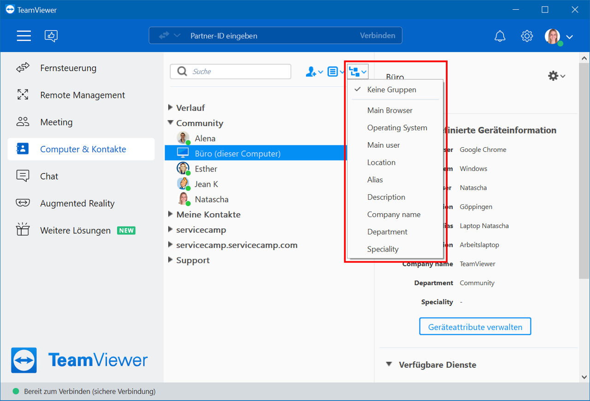
Task: Group by Speciality
Action: pyautogui.click(x=395, y=249)
